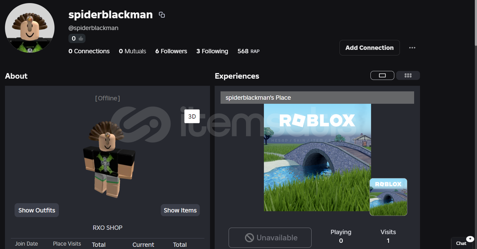Click the 568 RAP value

pyautogui.click(x=248, y=51)
